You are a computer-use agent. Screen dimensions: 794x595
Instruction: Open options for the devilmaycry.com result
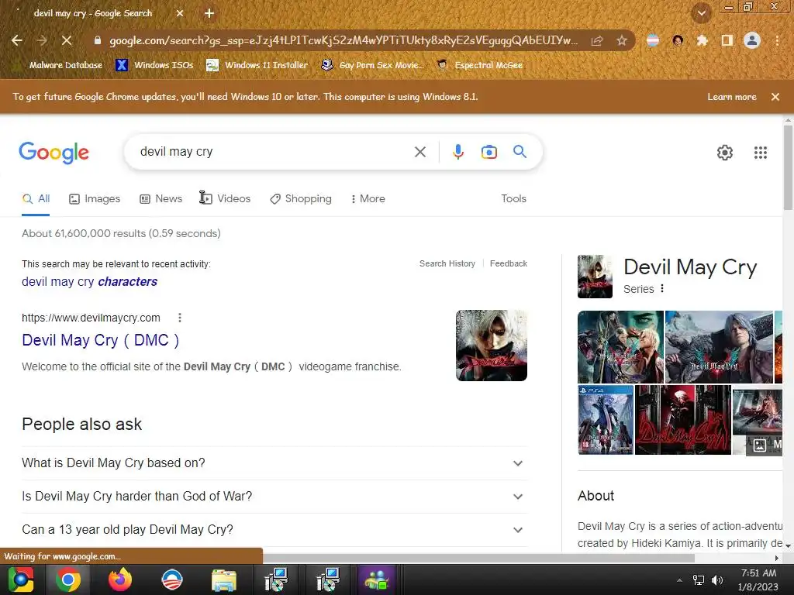(x=180, y=318)
